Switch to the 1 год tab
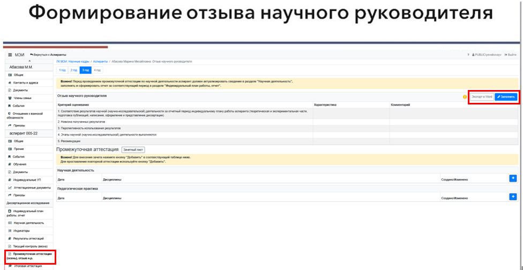The height and width of the screenshot is (270, 523). 63,70
